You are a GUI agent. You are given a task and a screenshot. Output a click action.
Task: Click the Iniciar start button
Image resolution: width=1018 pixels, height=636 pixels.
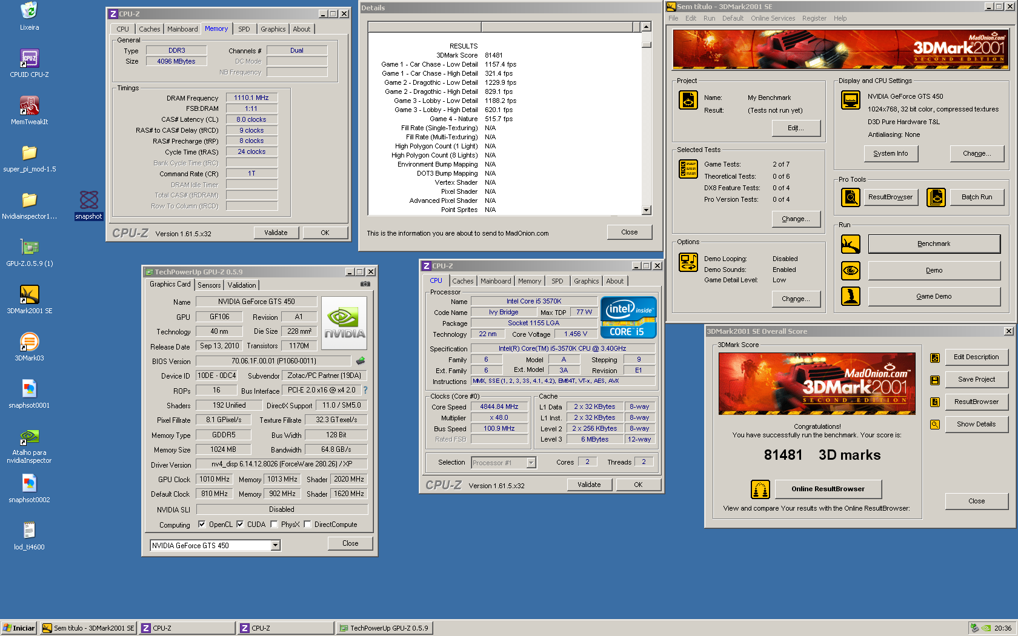point(19,628)
